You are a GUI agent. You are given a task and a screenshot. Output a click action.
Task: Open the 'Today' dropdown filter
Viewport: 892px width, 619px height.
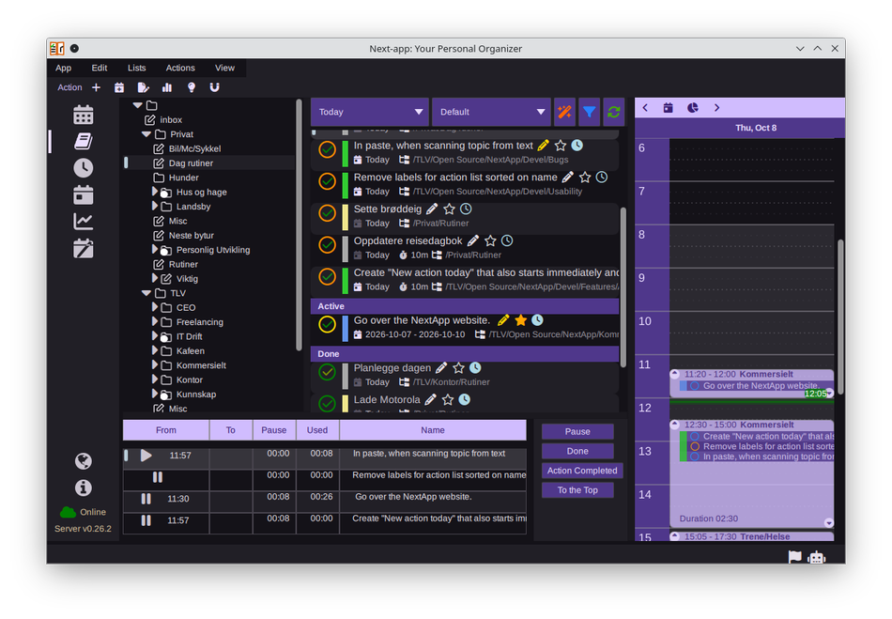click(370, 112)
